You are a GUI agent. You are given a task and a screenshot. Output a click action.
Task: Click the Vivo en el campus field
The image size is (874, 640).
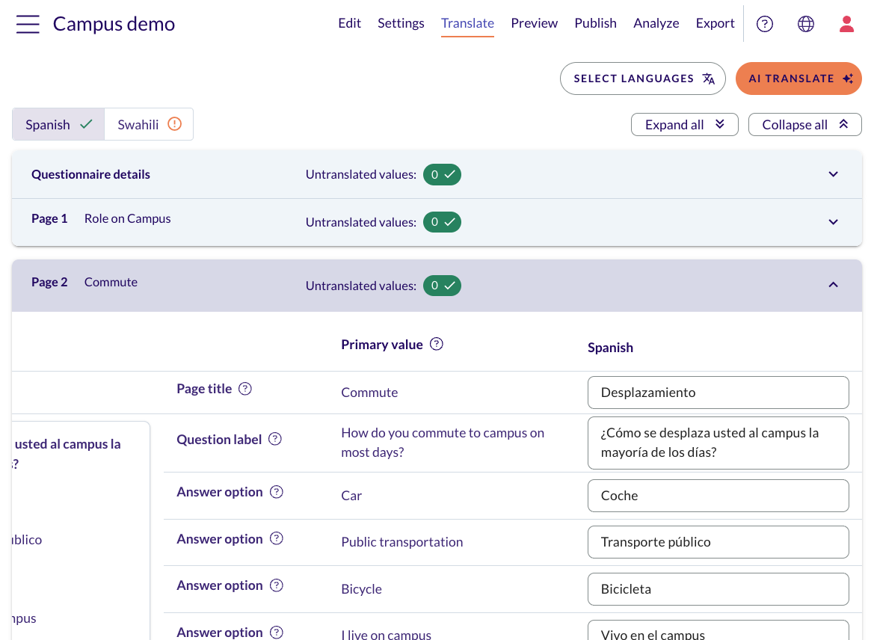(x=718, y=631)
